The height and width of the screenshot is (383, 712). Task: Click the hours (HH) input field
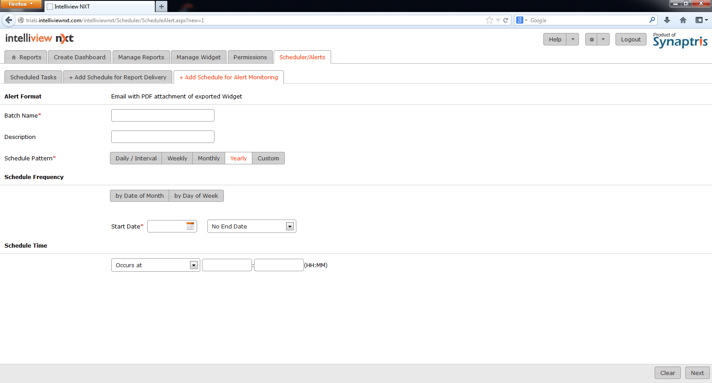pyautogui.click(x=227, y=265)
